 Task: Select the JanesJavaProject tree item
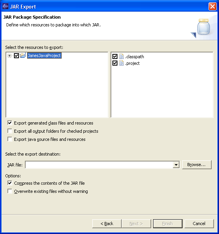pyautogui.click(x=44, y=55)
